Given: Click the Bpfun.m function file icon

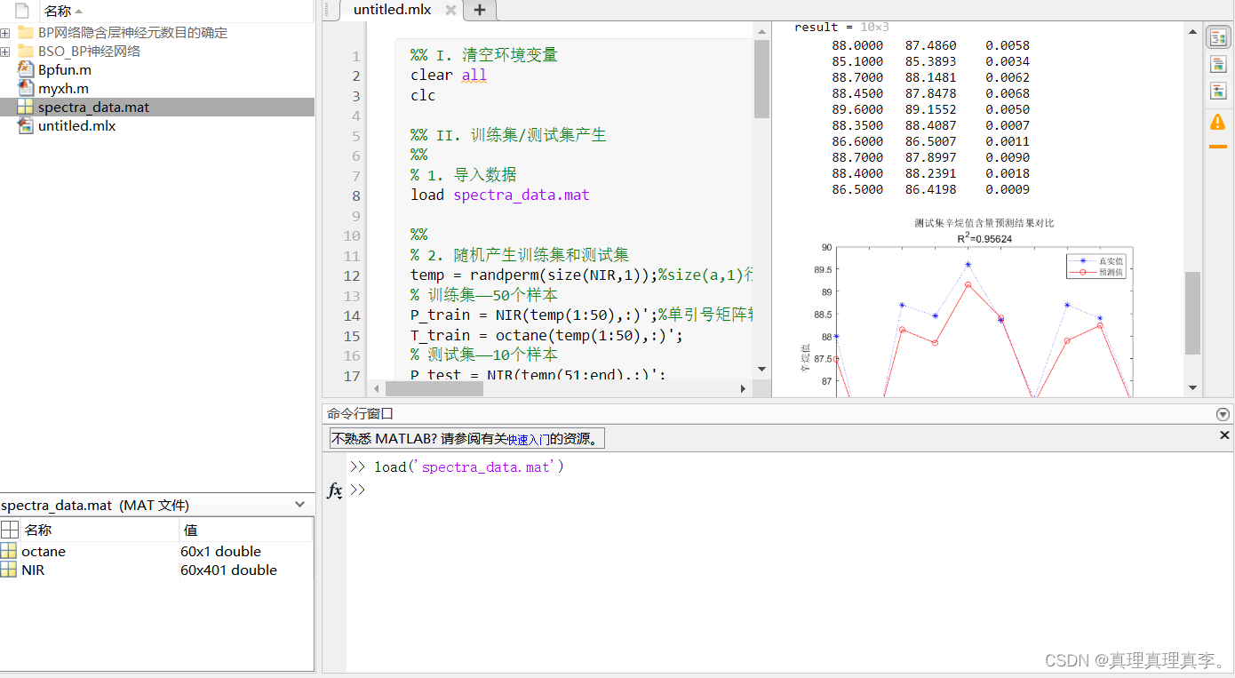Looking at the screenshot, I should 25,69.
